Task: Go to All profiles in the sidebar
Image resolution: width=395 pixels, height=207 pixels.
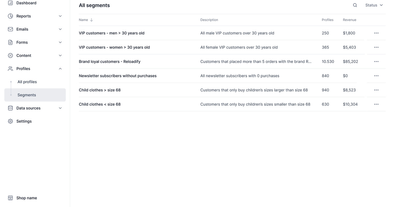Action: [27, 82]
